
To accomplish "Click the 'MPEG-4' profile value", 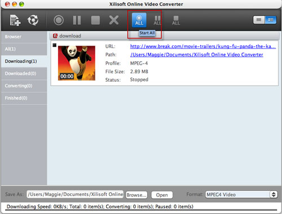I will tap(139, 63).
